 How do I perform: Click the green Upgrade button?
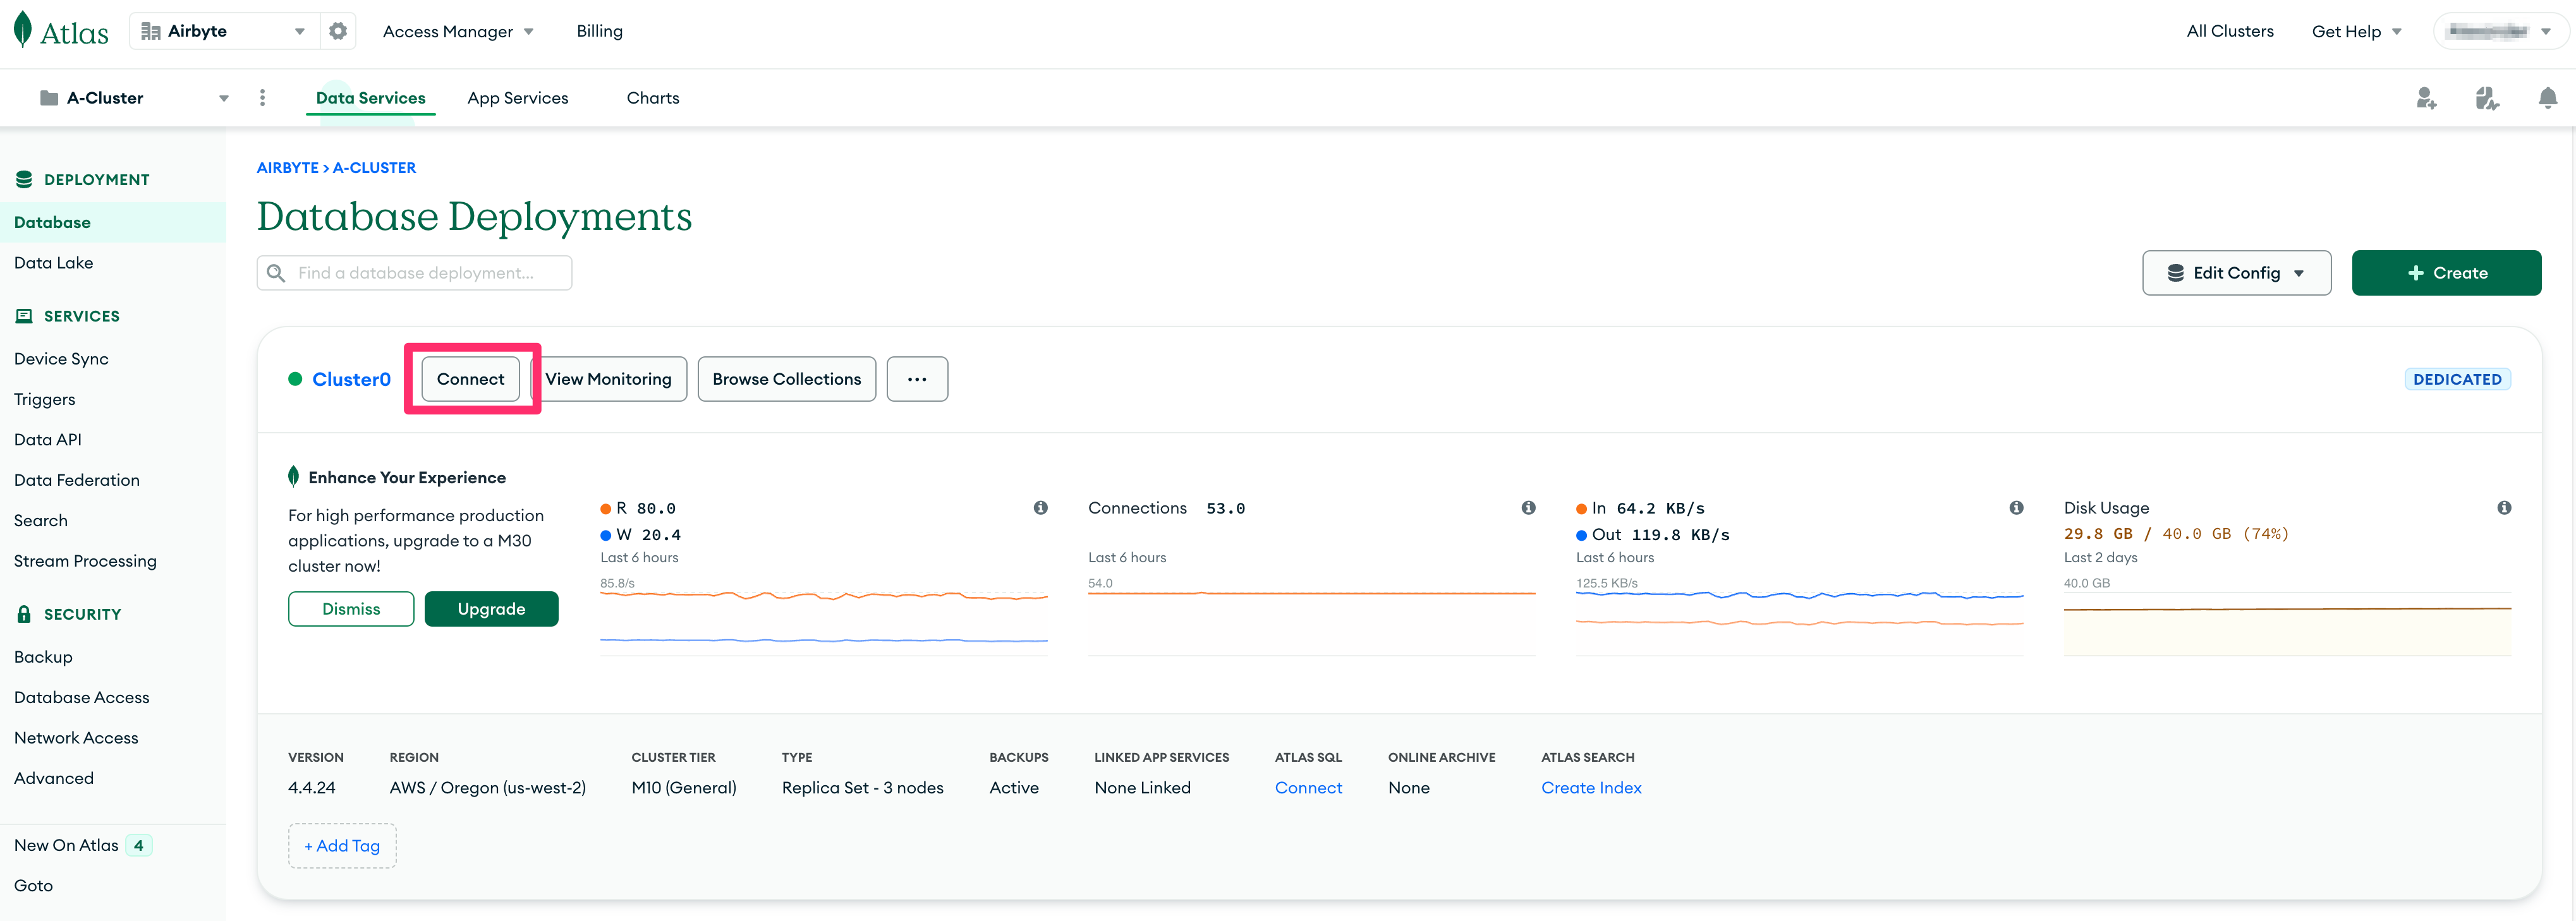coord(491,609)
